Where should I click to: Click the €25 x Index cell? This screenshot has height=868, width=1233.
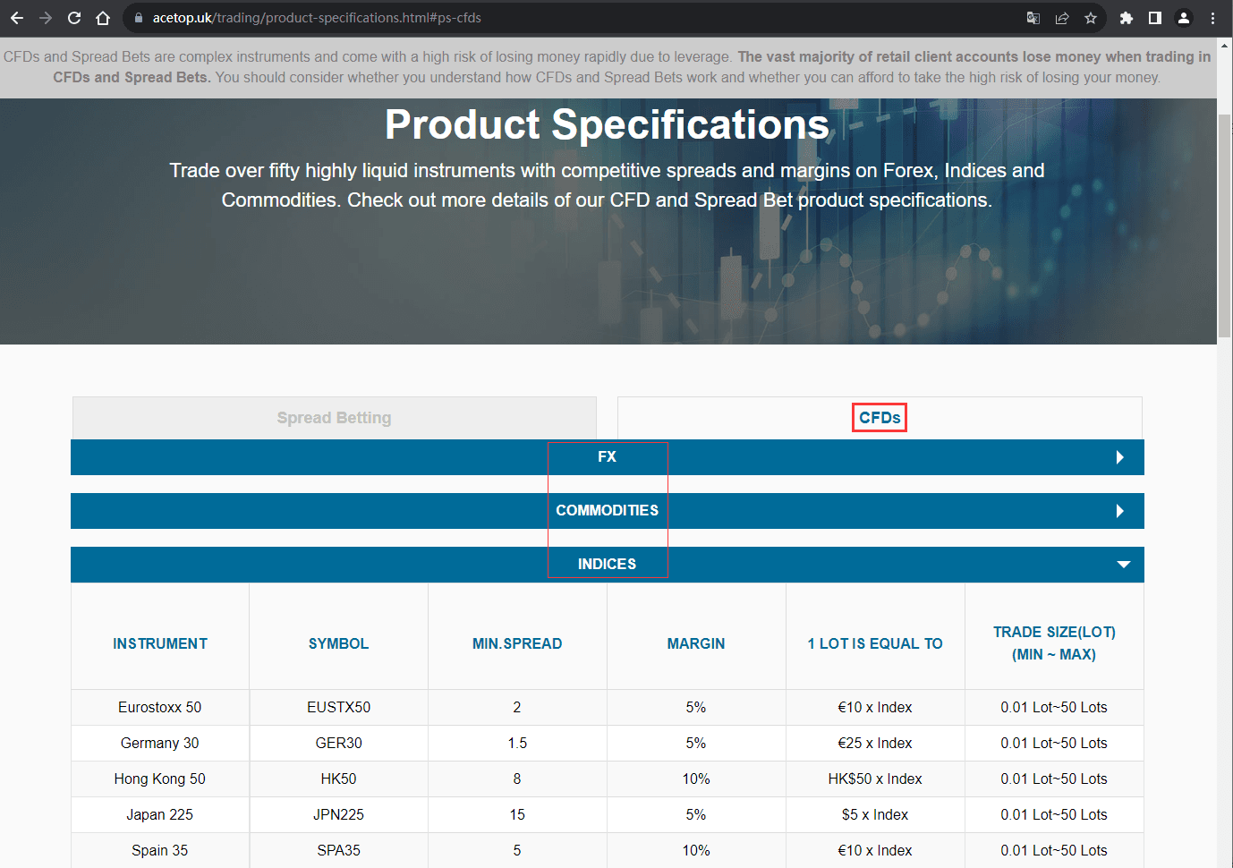coord(875,744)
